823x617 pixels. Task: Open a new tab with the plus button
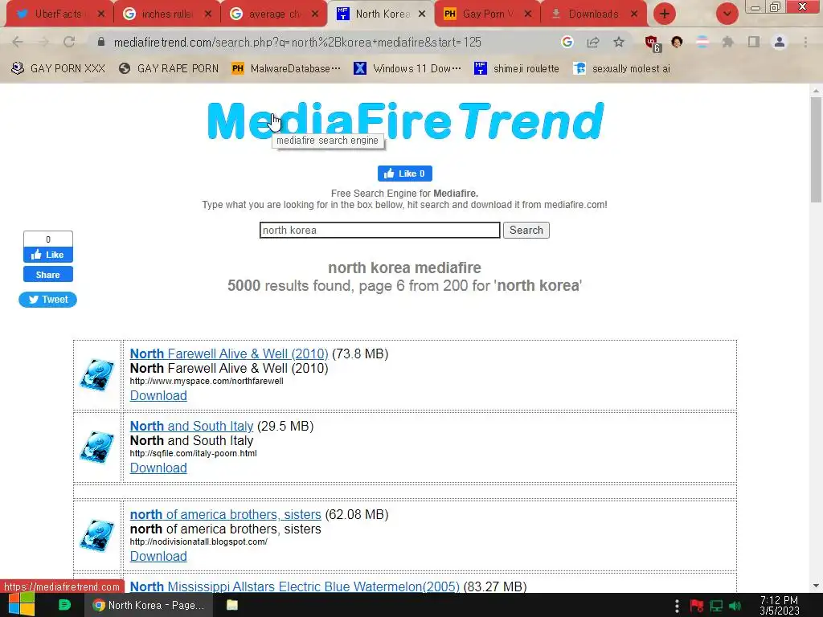(x=665, y=14)
